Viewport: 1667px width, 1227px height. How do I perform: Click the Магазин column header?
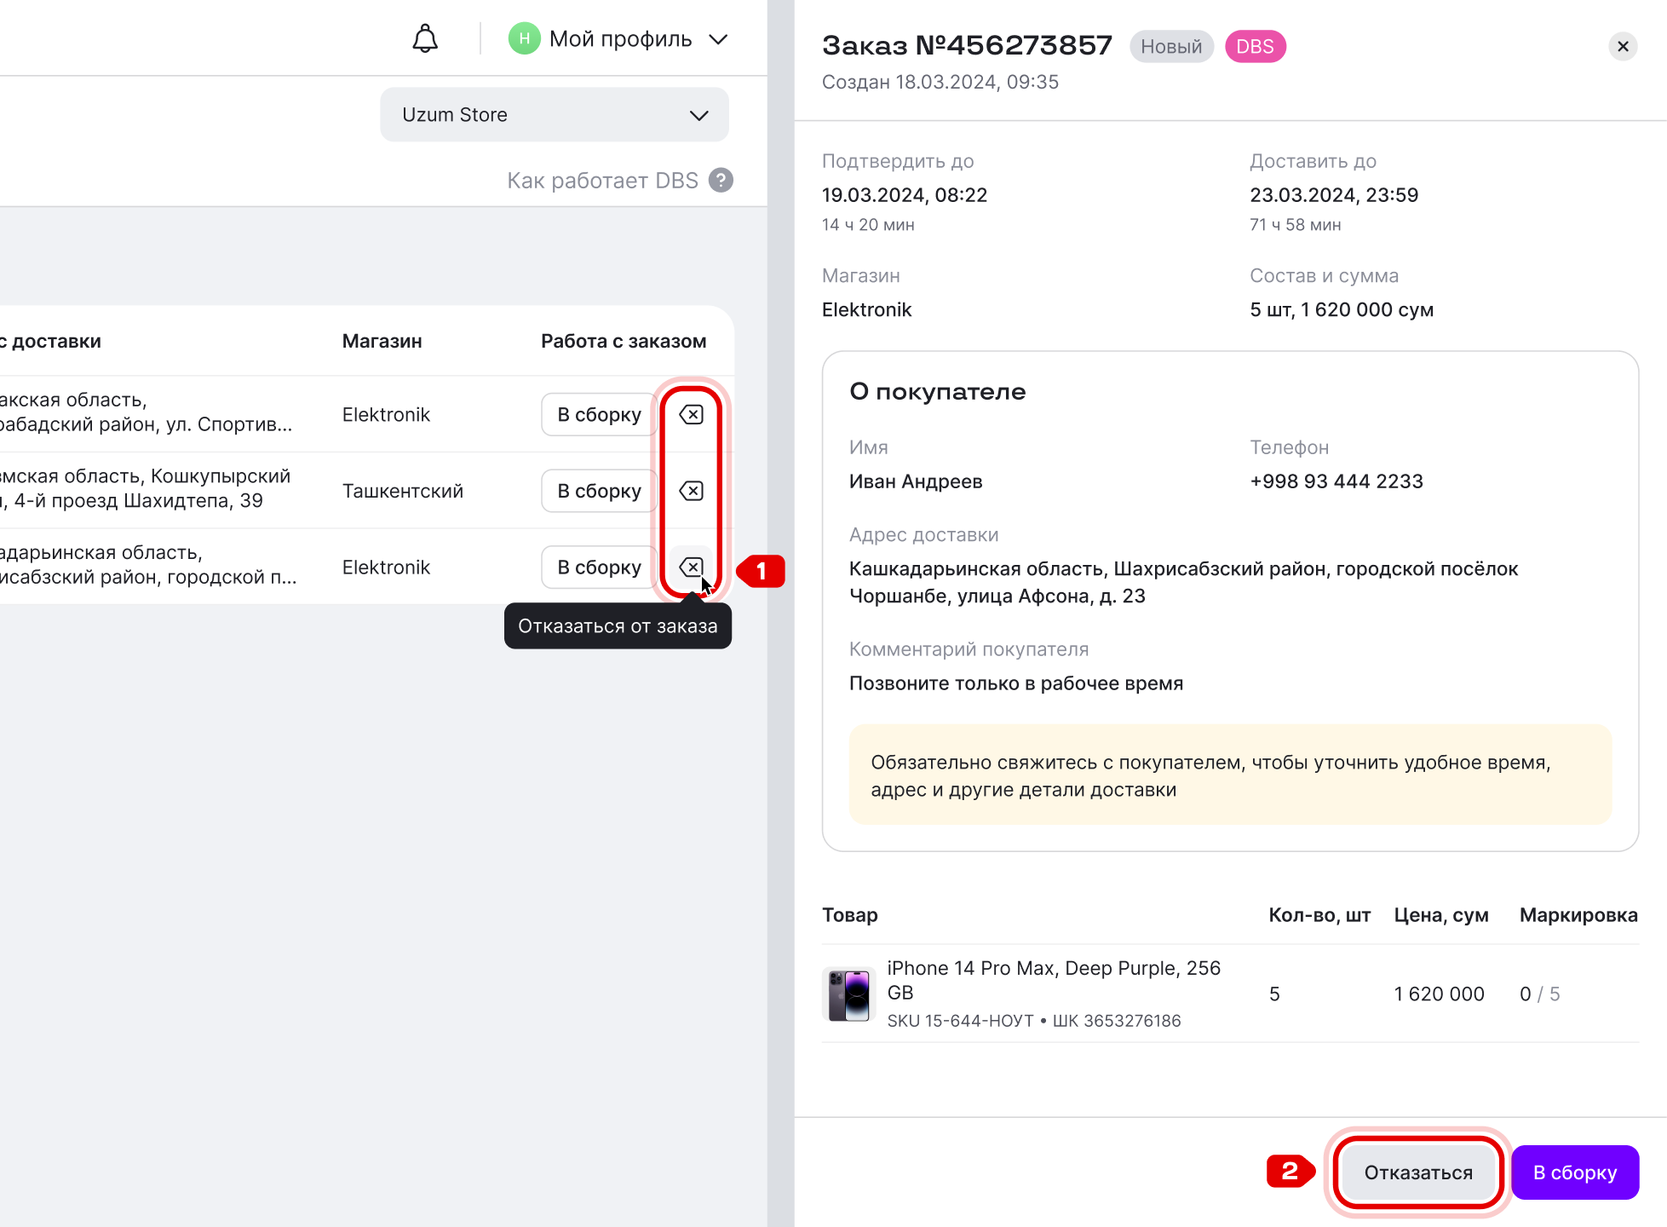click(x=382, y=342)
